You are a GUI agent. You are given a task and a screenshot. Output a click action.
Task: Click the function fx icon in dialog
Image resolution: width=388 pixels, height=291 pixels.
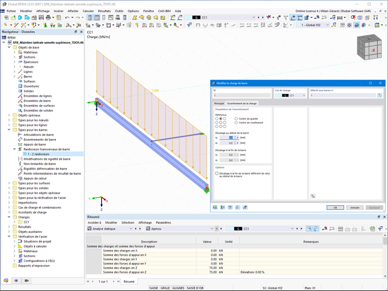(x=245, y=207)
